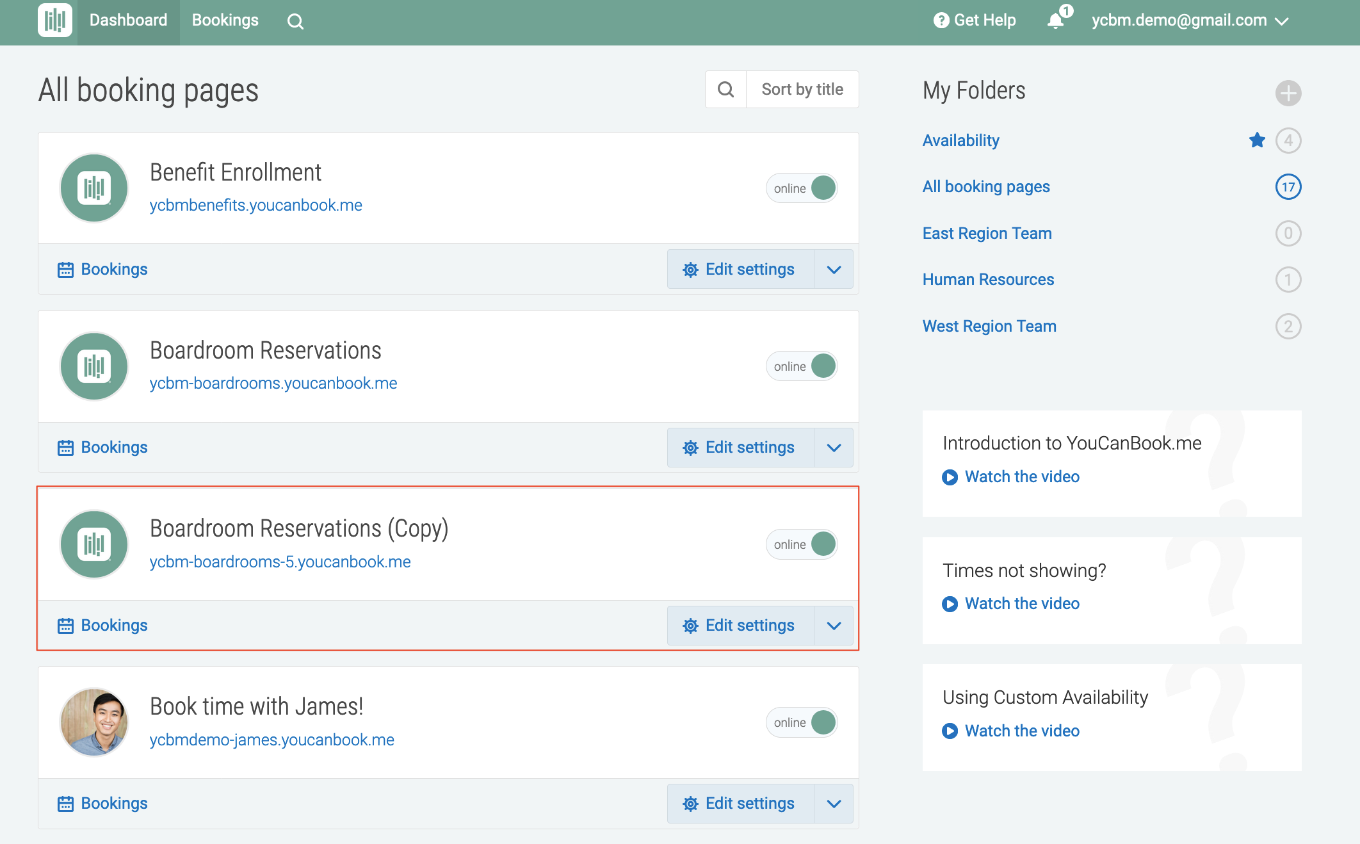Toggle Boardroom Reservations (Copy) online switch
Screen dimensions: 1360x844
point(802,544)
